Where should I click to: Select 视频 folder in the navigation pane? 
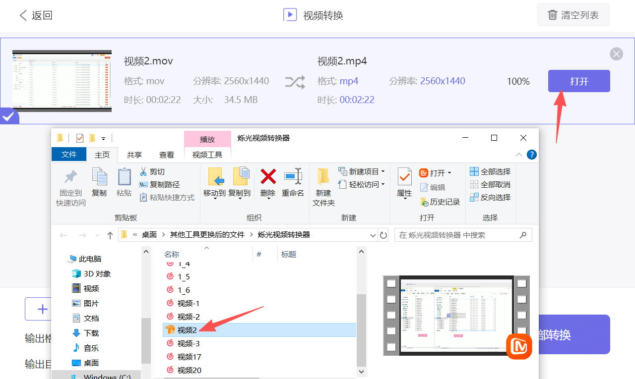pyautogui.click(x=85, y=288)
